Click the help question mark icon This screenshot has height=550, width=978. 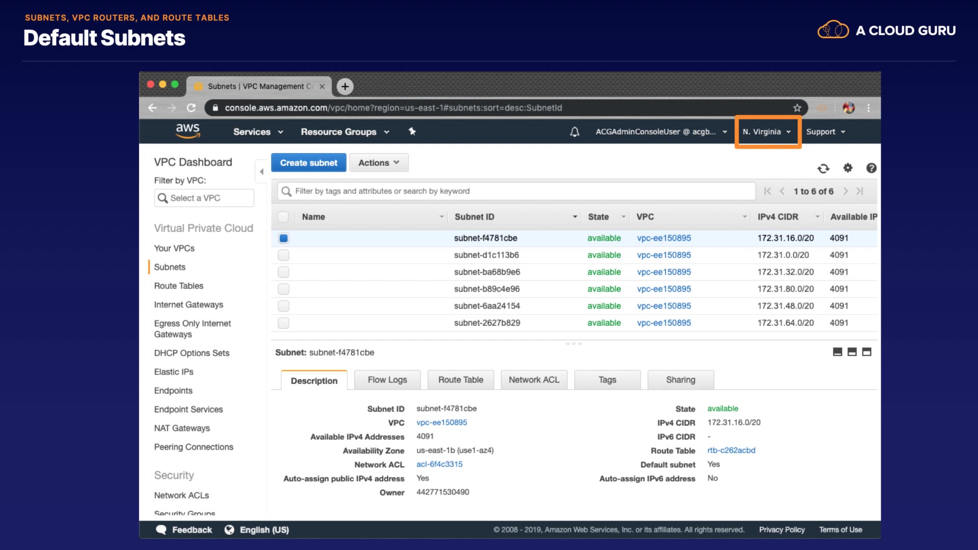(871, 168)
